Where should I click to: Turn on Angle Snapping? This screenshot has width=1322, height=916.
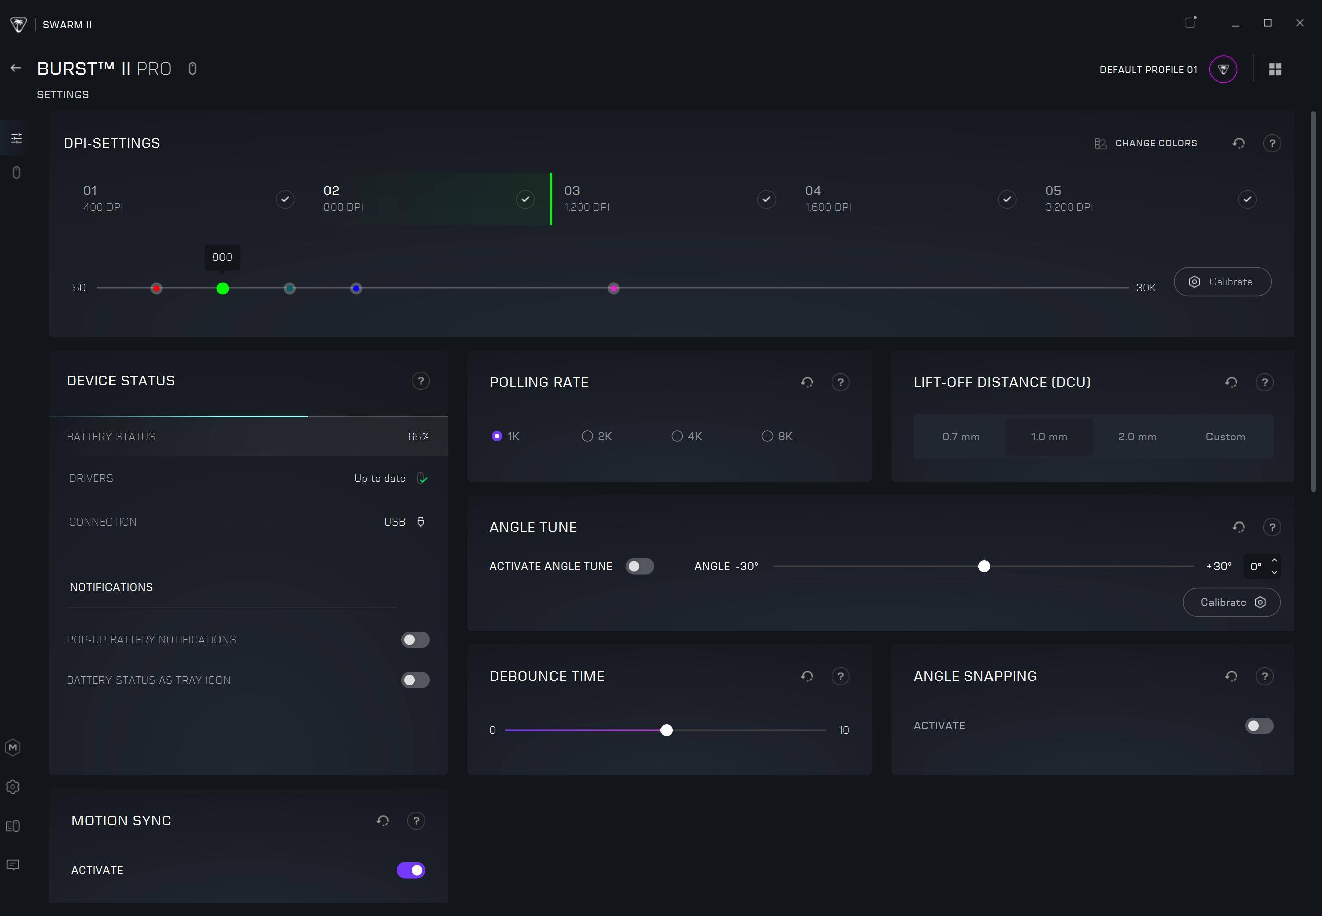(1259, 726)
